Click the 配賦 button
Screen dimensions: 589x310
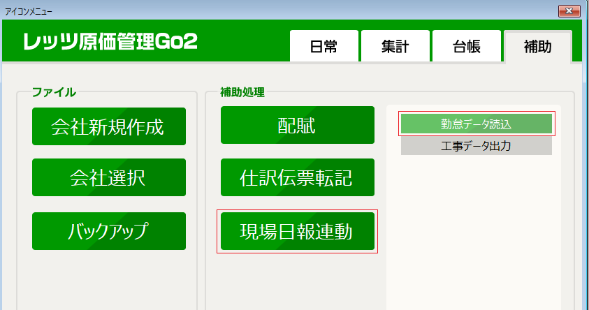tap(298, 125)
